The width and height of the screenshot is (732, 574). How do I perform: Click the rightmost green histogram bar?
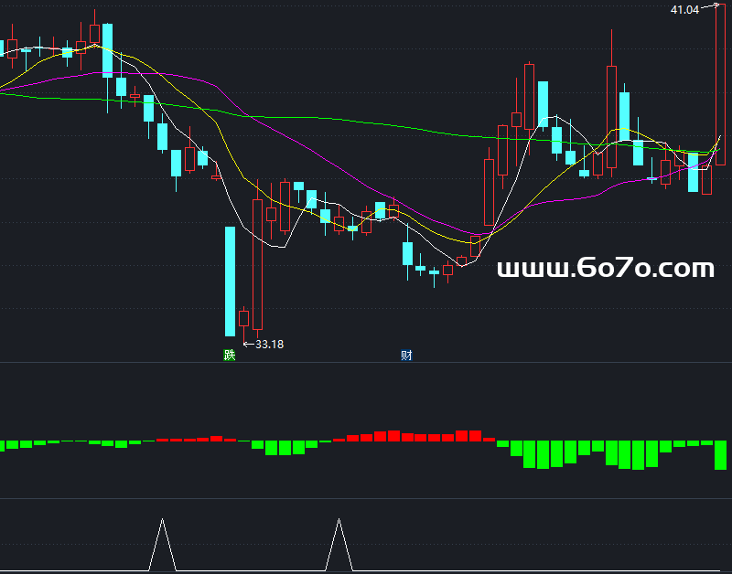720,454
